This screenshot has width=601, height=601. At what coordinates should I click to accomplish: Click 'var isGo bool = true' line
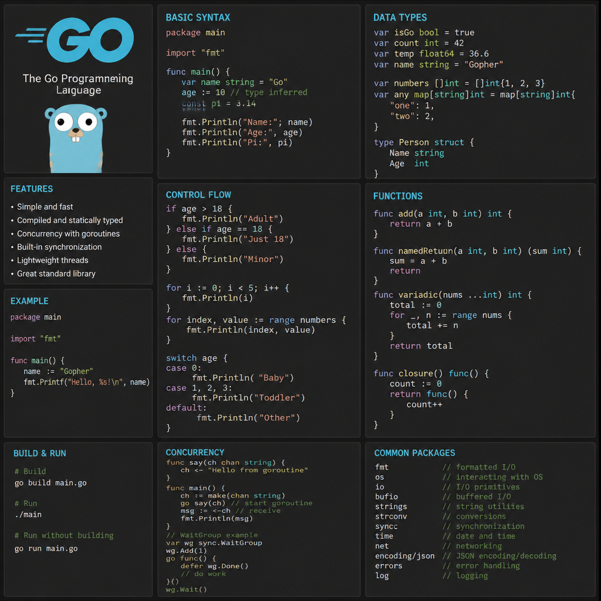click(x=424, y=33)
